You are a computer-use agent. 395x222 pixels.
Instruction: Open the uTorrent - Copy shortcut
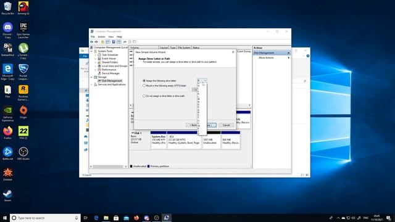coord(23,51)
